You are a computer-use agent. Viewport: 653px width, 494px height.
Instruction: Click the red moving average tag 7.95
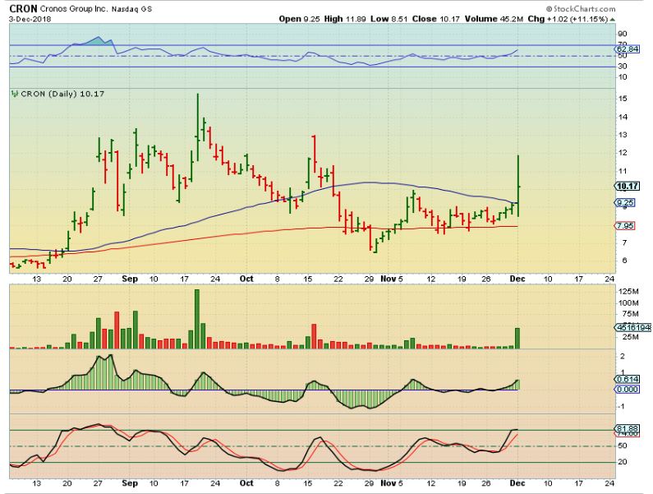(625, 225)
